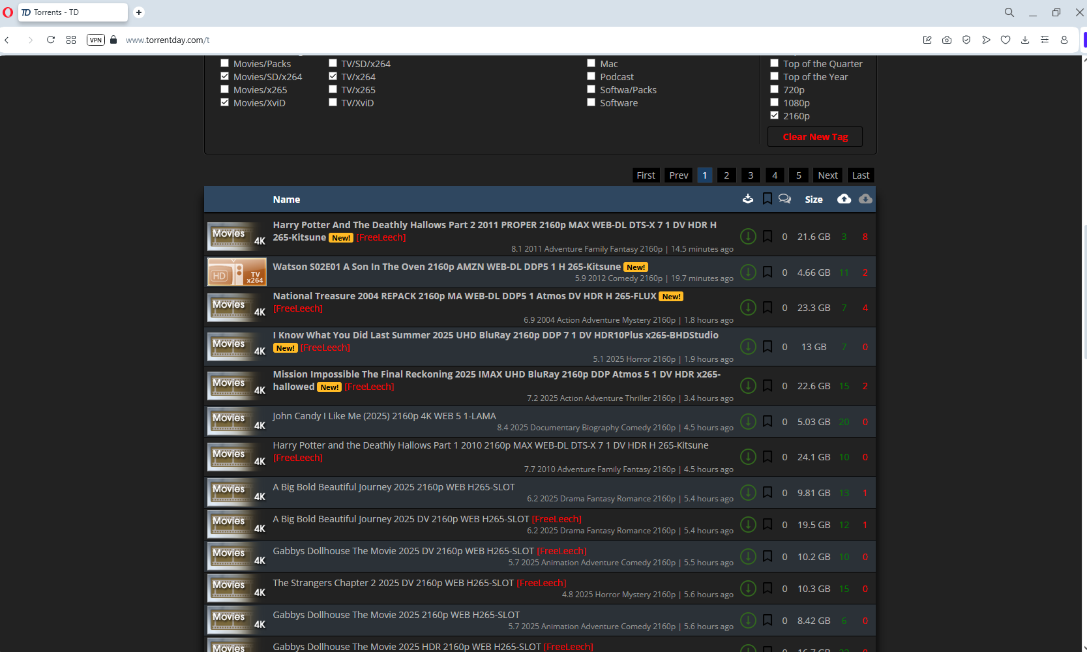Open the browser account profile icon
Screen dimensions: 1087x652
click(1064, 40)
